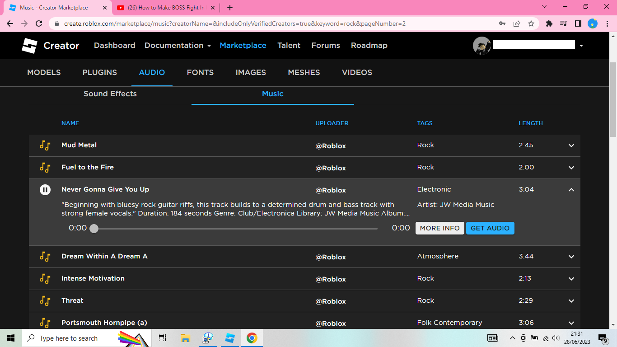The width and height of the screenshot is (617, 347).
Task: Toggle the Chrome side panel
Action: click(x=578, y=23)
